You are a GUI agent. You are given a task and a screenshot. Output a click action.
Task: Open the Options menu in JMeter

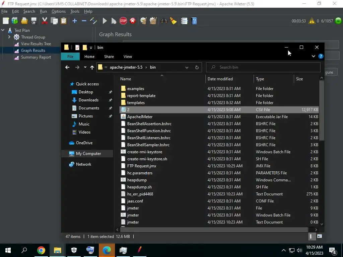pos(58,11)
